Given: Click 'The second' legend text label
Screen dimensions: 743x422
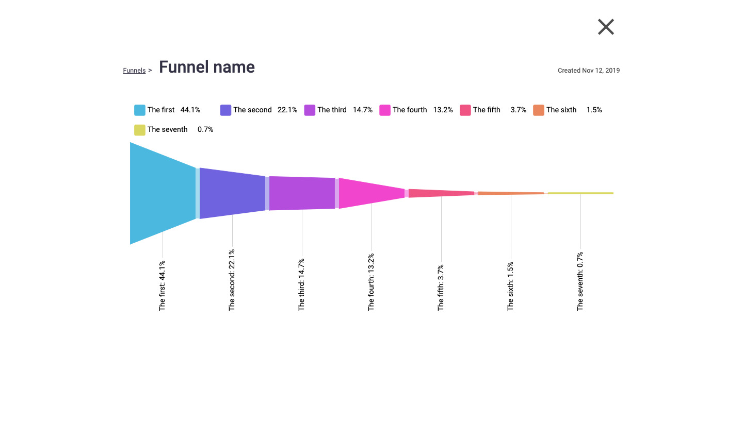Looking at the screenshot, I should (252, 110).
